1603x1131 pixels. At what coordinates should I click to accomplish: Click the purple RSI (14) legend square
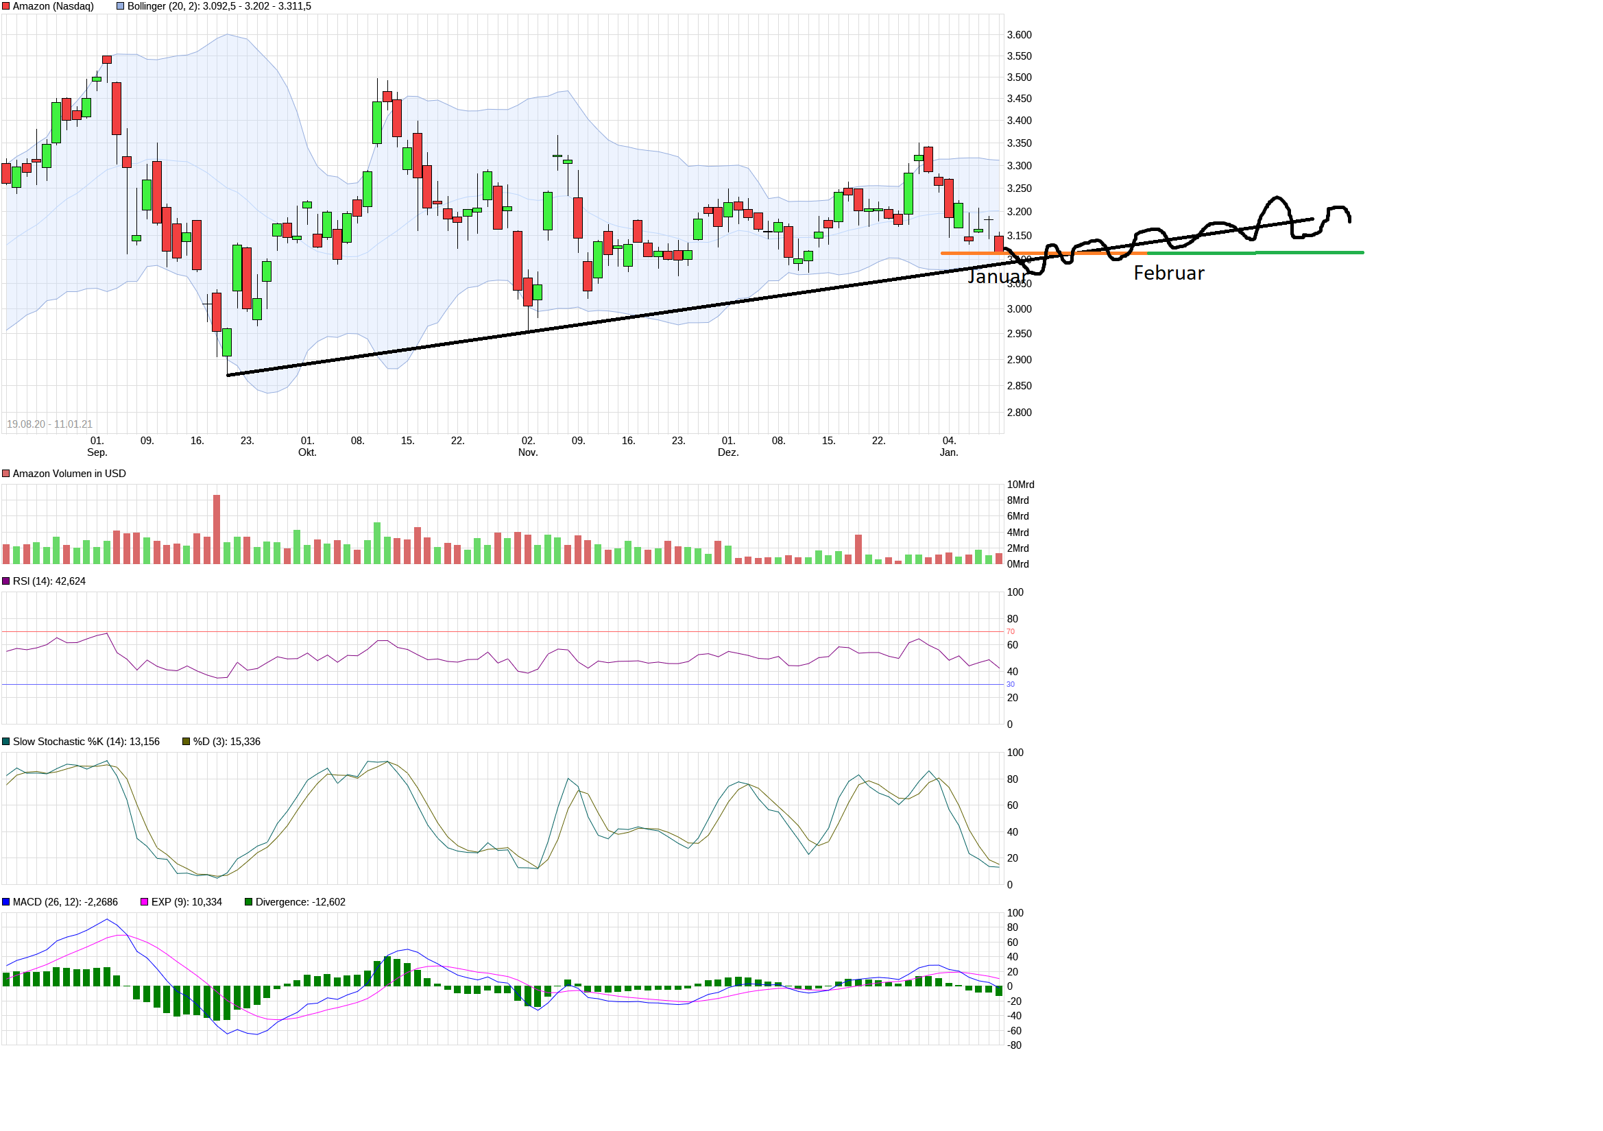(x=6, y=581)
